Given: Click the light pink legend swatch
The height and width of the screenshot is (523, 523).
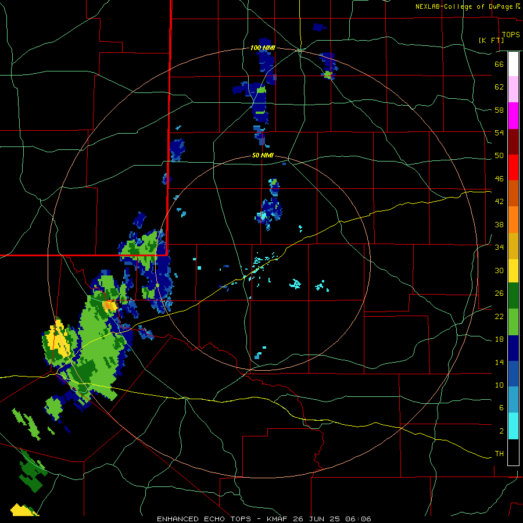Looking at the screenshot, I should [513, 89].
